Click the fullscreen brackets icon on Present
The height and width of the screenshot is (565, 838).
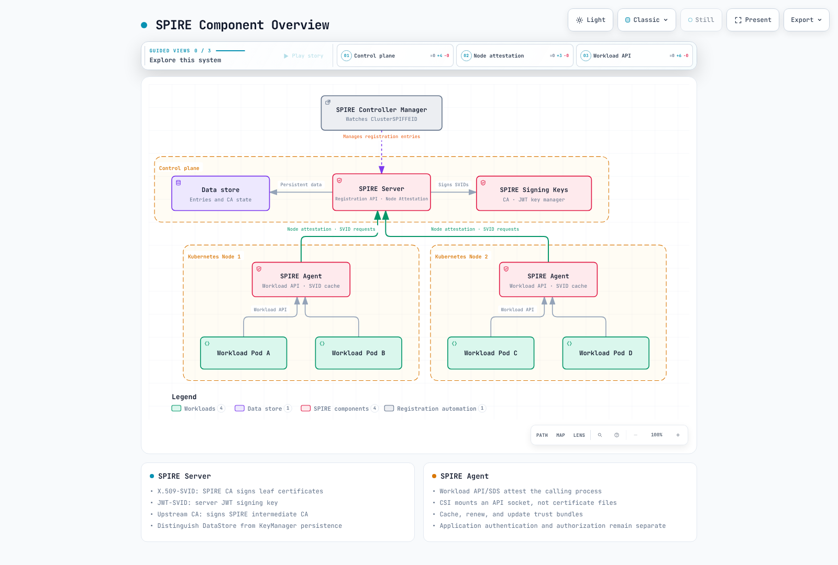pyautogui.click(x=738, y=20)
